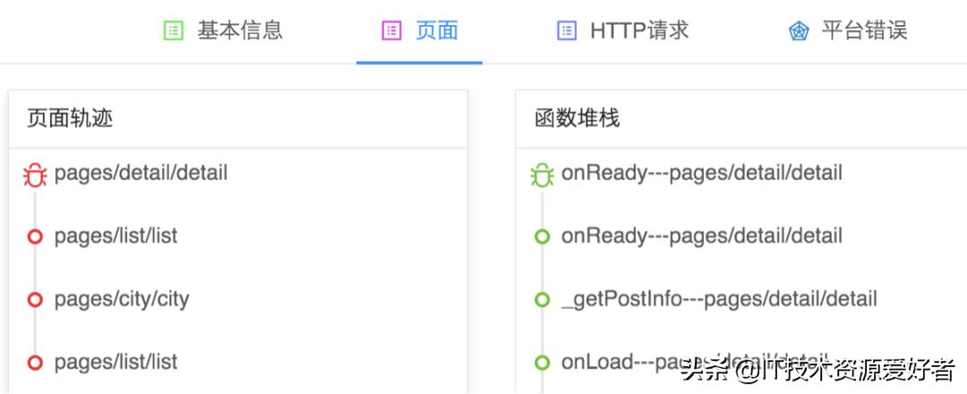
Task: Click the magenta list icon for 页面
Action: tap(391, 30)
